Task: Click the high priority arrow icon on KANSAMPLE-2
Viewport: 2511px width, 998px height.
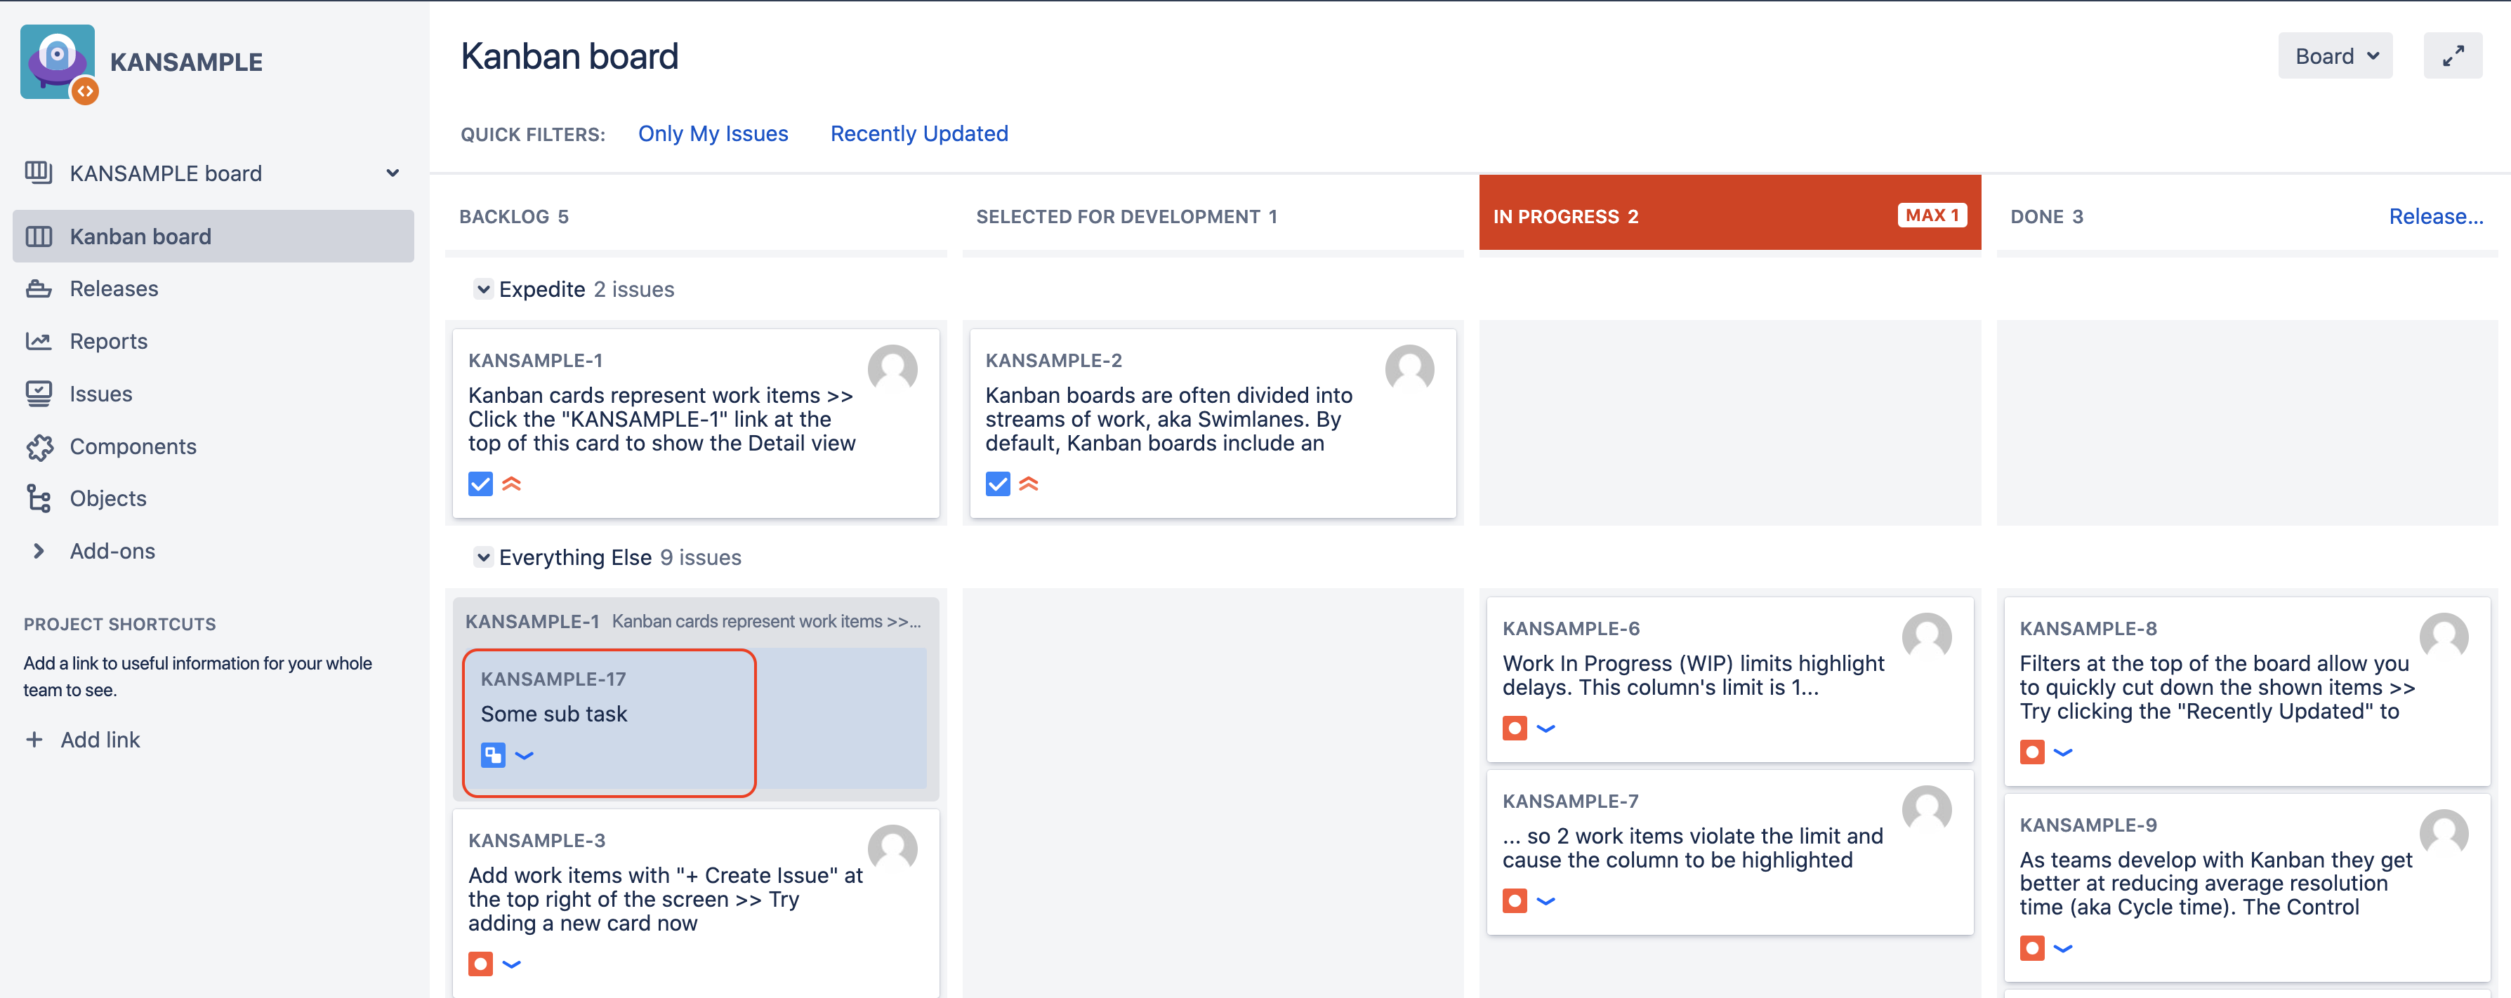Action: 1029,484
